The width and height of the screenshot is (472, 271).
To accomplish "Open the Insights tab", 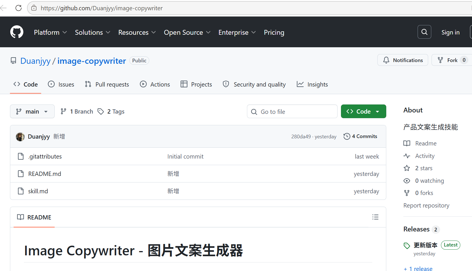I will (312, 84).
